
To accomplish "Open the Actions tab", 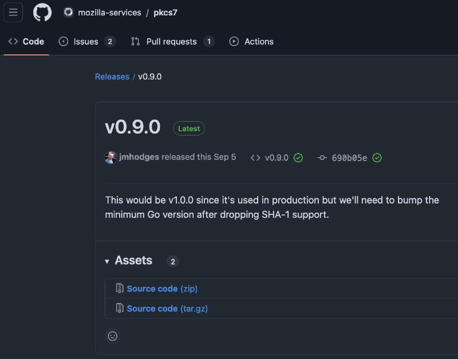I will coord(251,42).
